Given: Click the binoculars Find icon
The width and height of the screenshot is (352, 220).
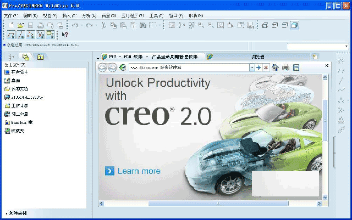Looking at the screenshot, I should point(143,25).
